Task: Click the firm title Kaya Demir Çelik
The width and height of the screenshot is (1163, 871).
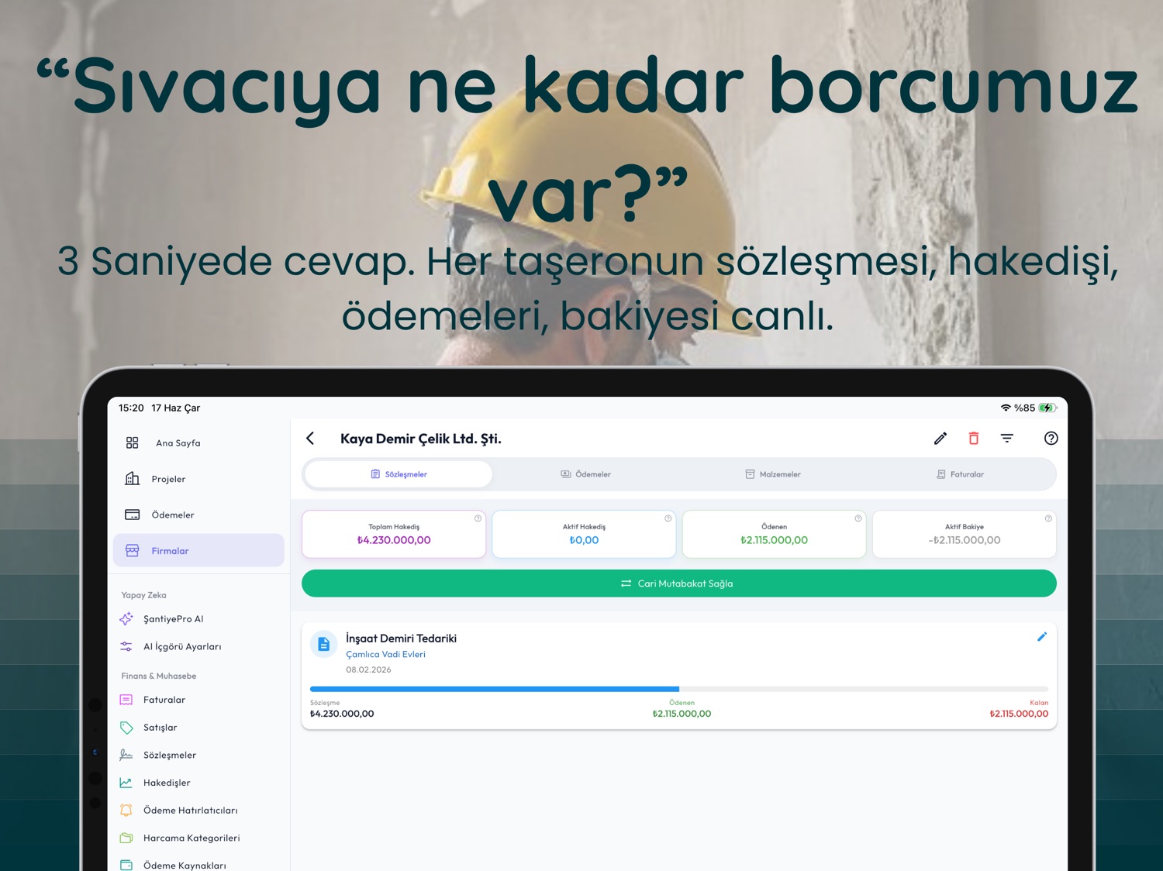Action: (421, 439)
